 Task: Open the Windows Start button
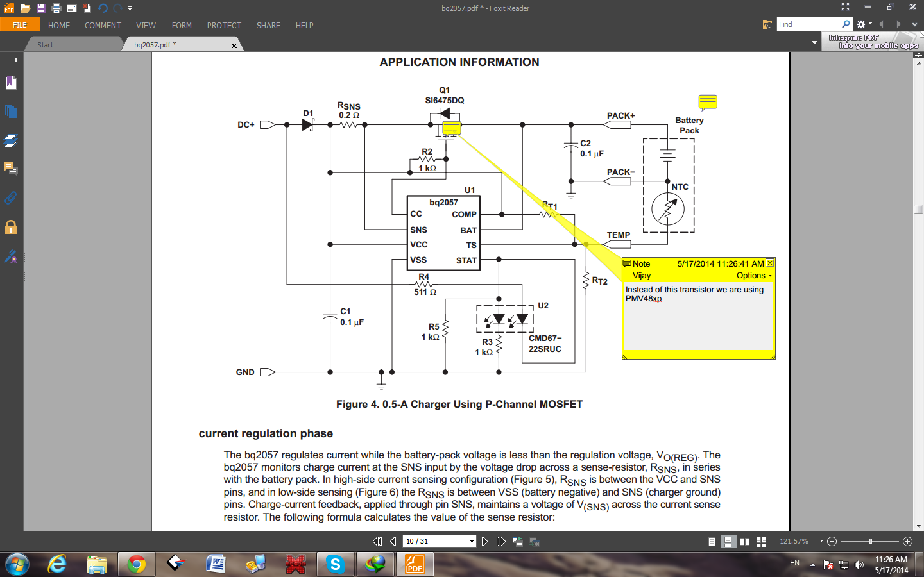[17, 564]
